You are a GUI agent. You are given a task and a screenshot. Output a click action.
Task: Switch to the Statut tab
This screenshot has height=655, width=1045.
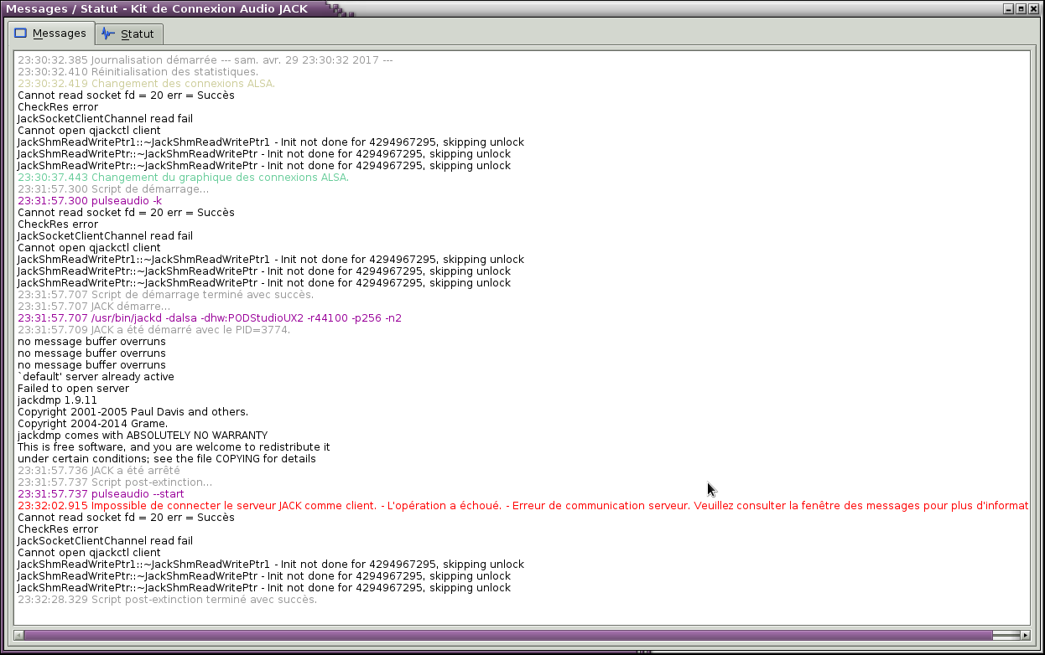(128, 34)
